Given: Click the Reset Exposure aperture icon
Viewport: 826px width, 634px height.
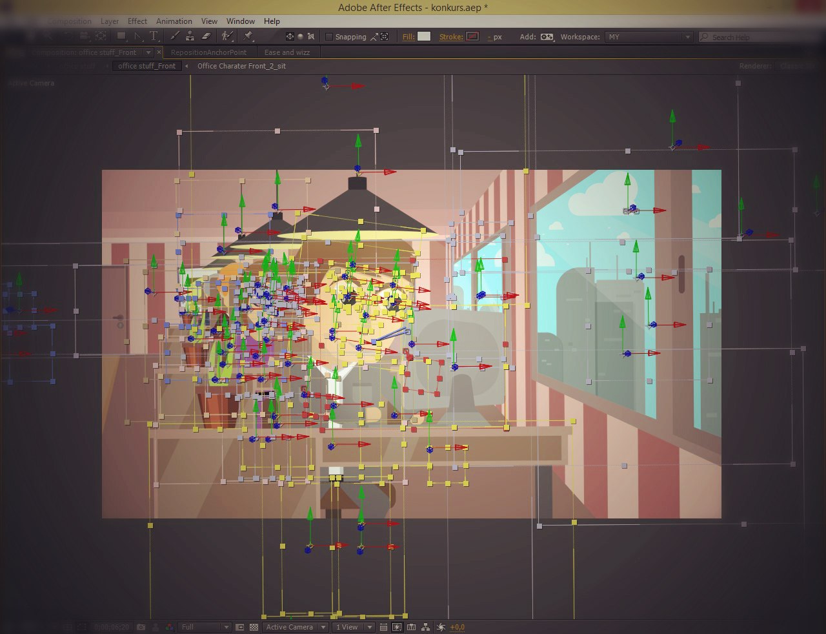Looking at the screenshot, I should tap(441, 627).
